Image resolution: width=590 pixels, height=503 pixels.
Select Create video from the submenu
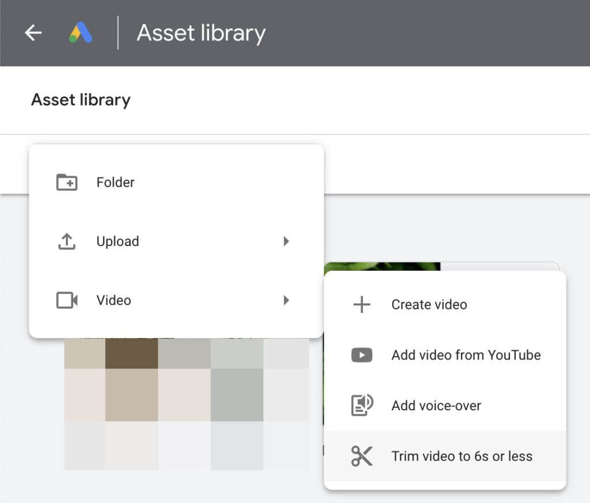tap(429, 304)
